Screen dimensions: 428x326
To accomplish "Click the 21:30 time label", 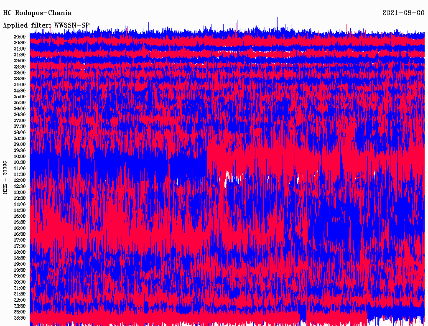I will pos(20,294).
